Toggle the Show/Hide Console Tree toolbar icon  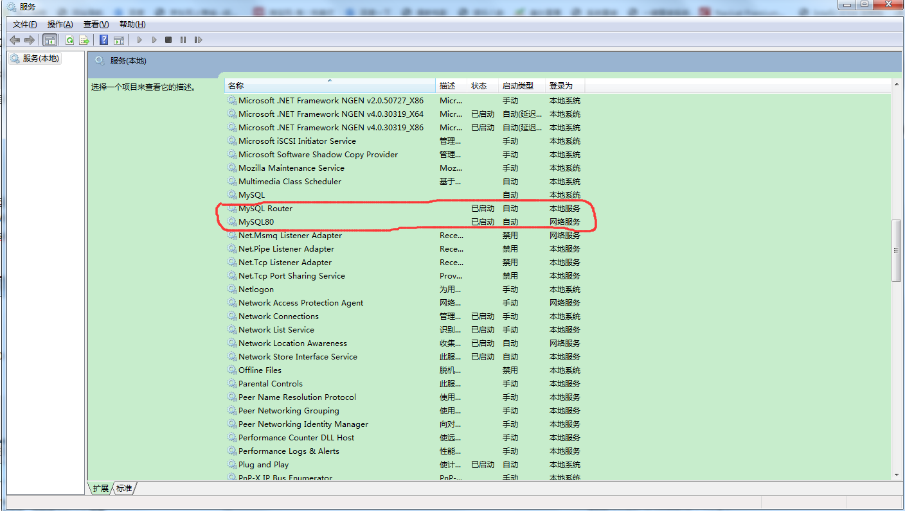tap(49, 40)
